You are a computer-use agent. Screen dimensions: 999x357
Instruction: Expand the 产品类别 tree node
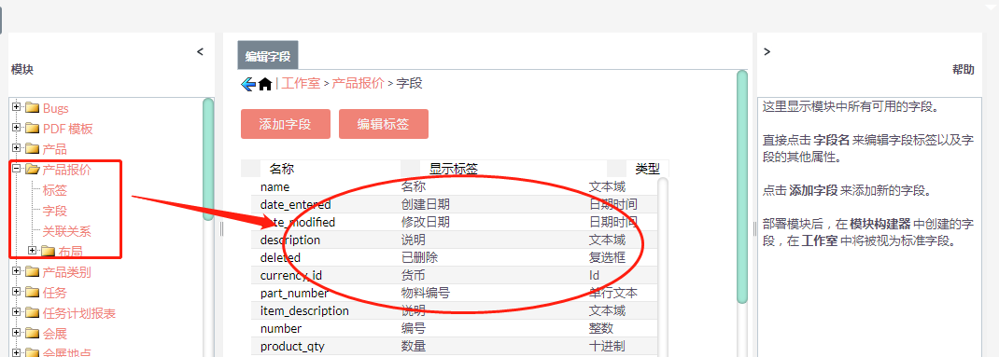[17, 272]
